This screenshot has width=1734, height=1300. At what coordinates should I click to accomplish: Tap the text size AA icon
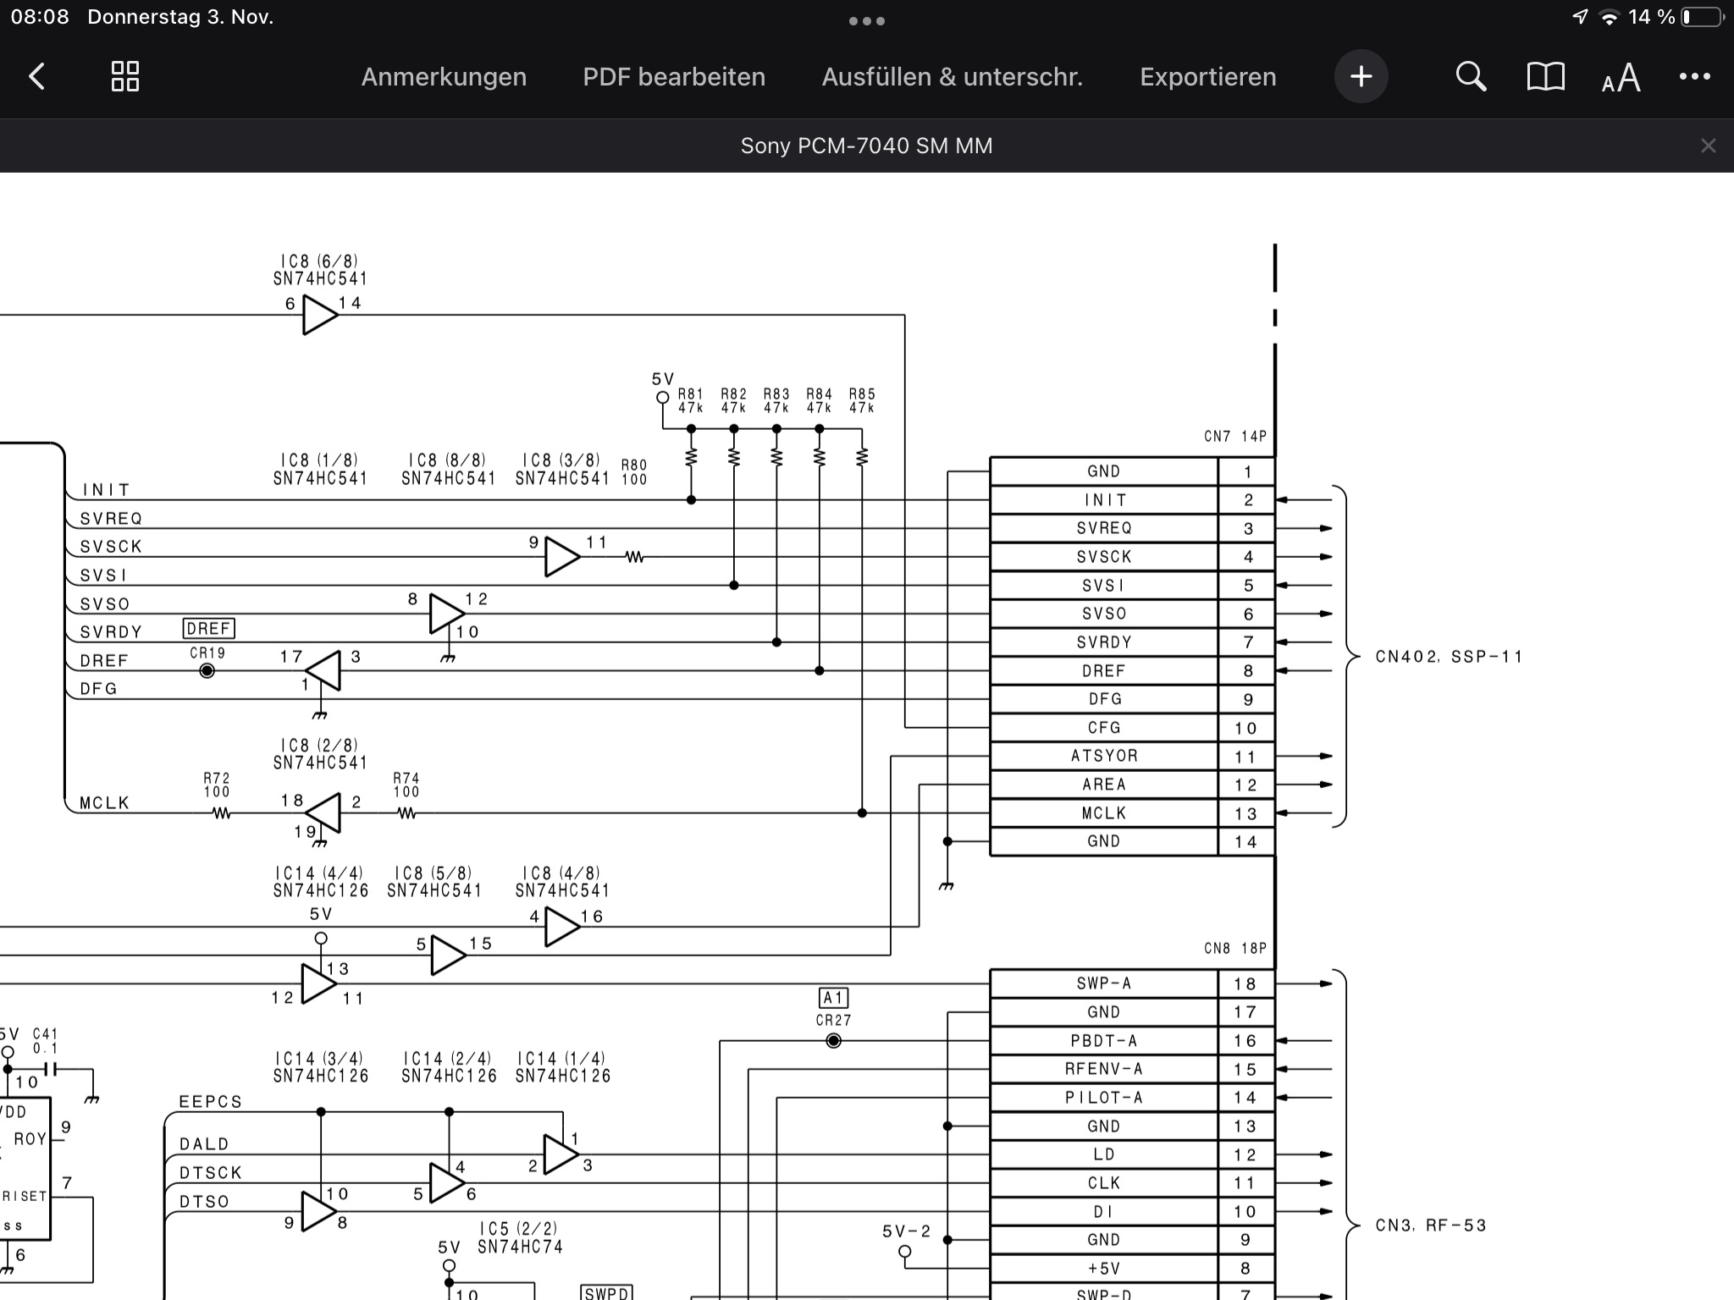pyautogui.click(x=1621, y=79)
